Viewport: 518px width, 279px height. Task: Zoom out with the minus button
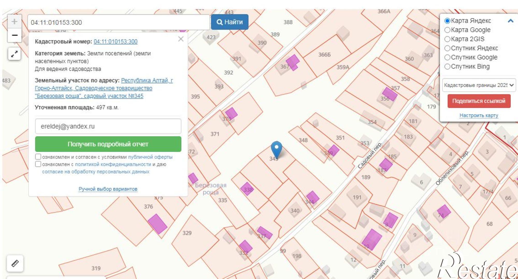click(x=15, y=35)
